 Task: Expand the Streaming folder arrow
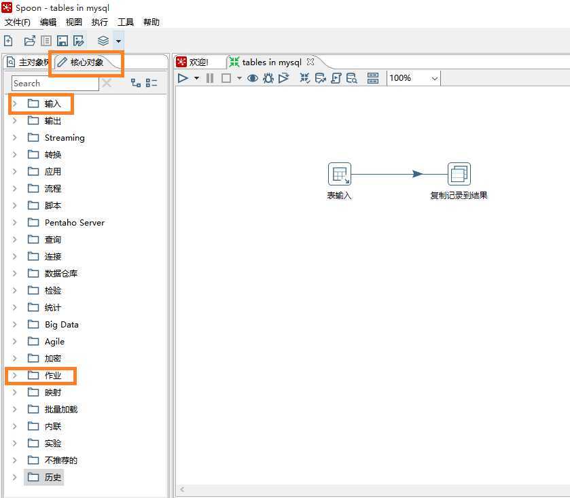(x=14, y=137)
